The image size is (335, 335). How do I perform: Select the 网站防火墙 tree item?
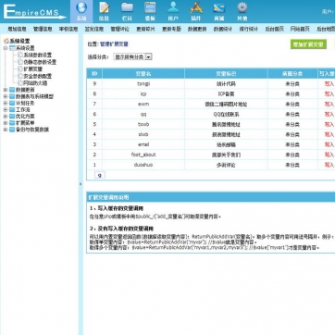pos(35,83)
